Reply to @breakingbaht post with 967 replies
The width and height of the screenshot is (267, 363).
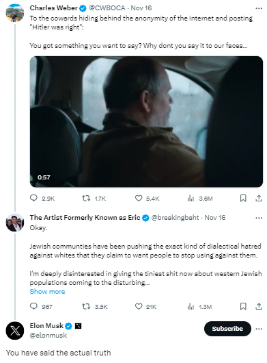click(x=33, y=306)
